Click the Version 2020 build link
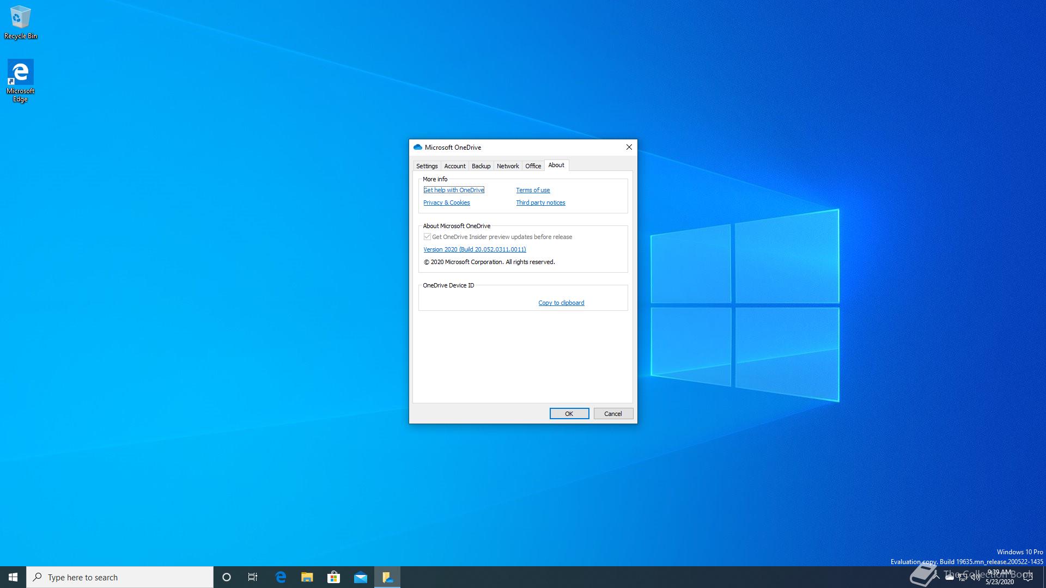This screenshot has height=588, width=1046. pyautogui.click(x=475, y=249)
